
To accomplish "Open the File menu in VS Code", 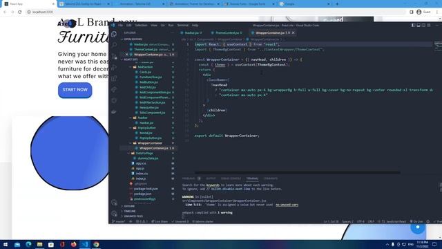I will (x=120, y=25).
